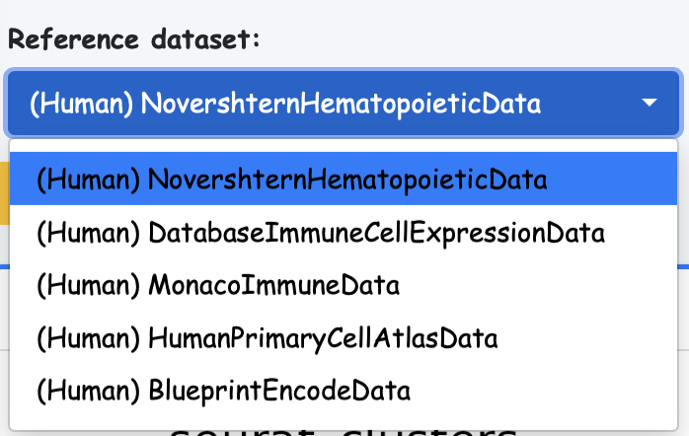
Task: Switch reference to Monaco immune dataset
Action: pyautogui.click(x=217, y=286)
